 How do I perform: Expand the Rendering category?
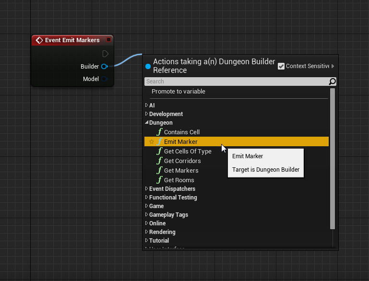pos(146,232)
